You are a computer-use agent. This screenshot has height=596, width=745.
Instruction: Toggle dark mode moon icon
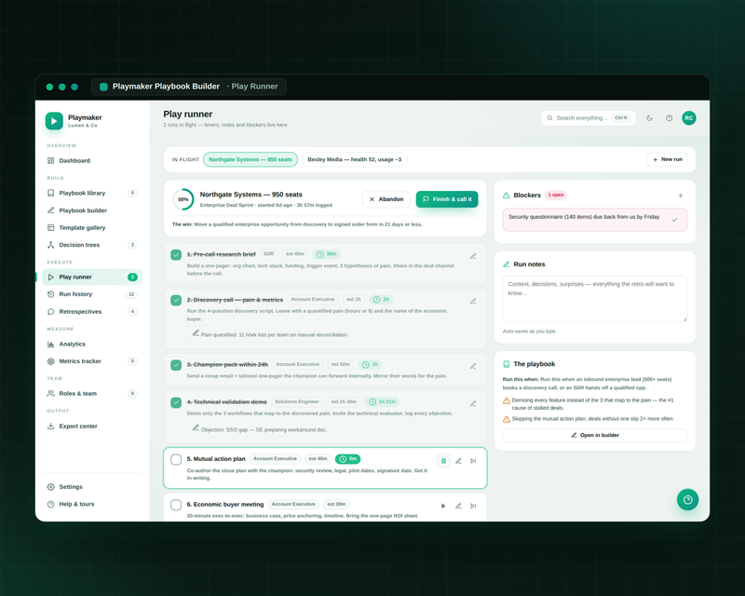click(x=649, y=118)
